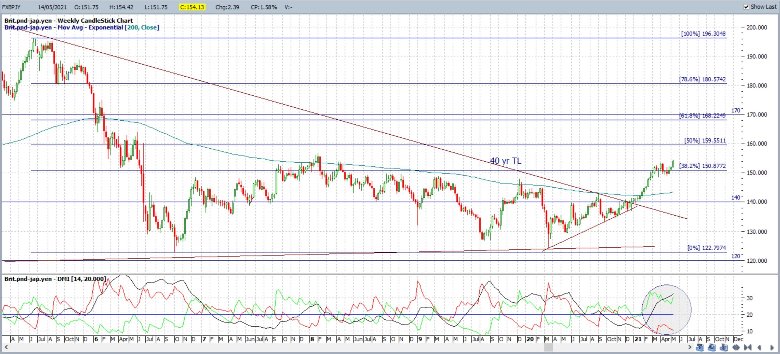Click the [78.6%] 180.5742 Fibonacci label
This screenshot has width=780, height=354.
pos(702,79)
